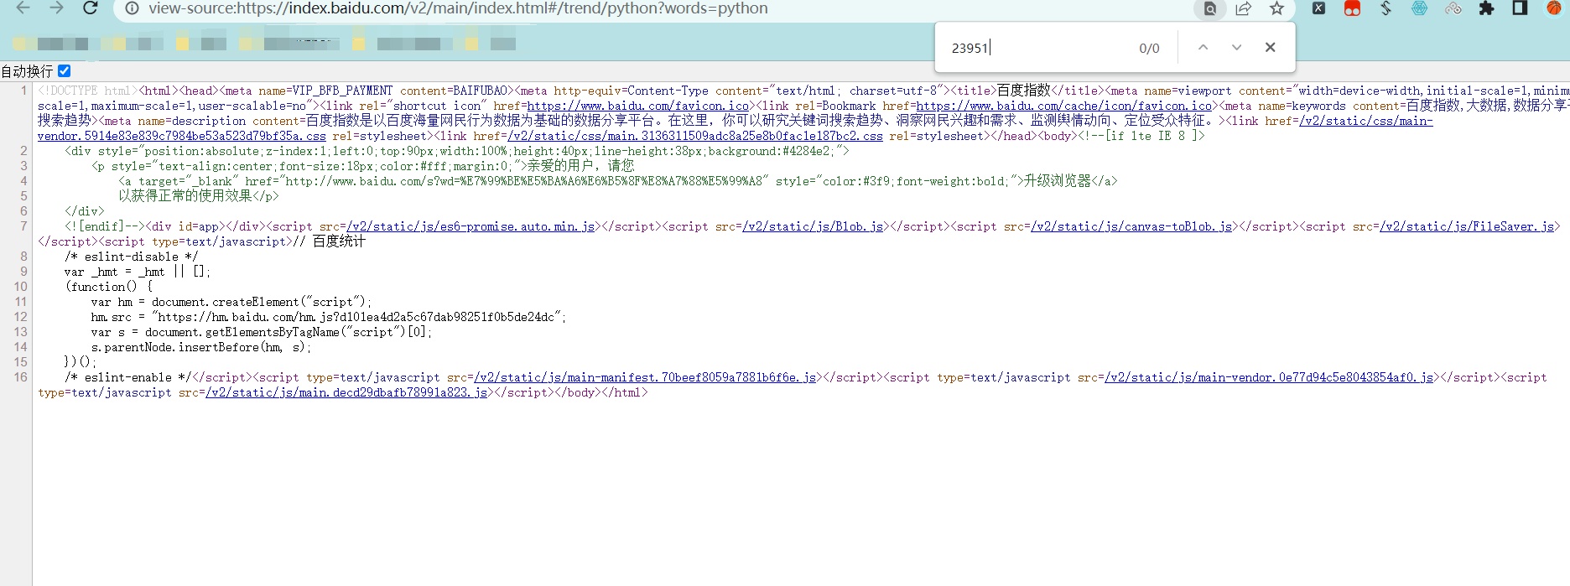Image resolution: width=1570 pixels, height=586 pixels.
Task: Go forward to the next page
Action: coord(56,8)
